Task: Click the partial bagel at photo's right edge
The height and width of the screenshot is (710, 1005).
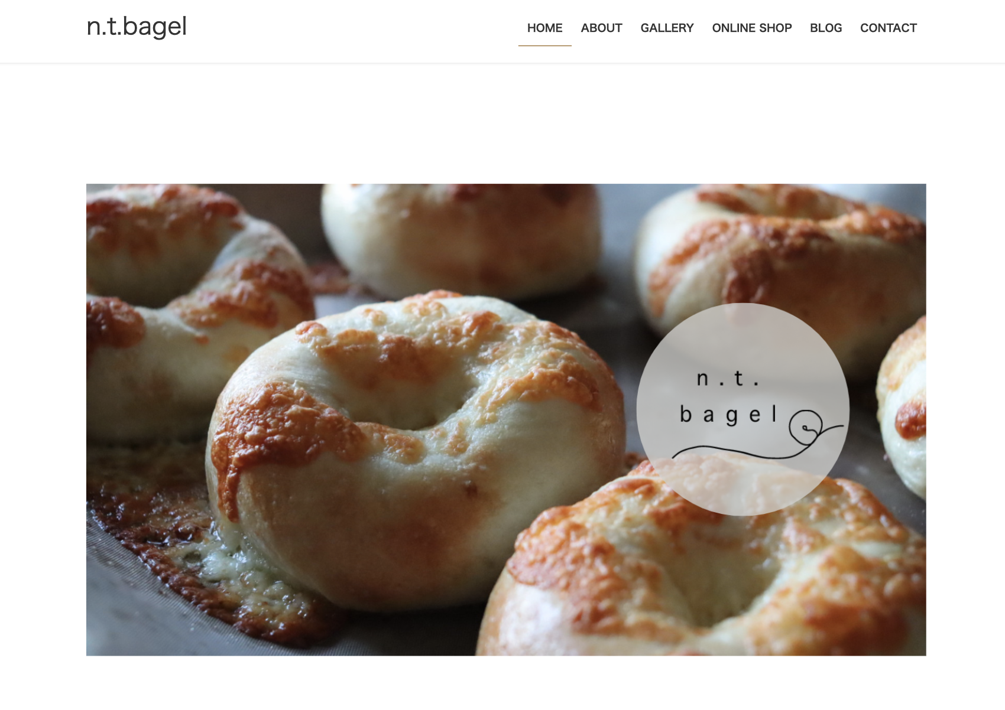Action: tap(903, 408)
